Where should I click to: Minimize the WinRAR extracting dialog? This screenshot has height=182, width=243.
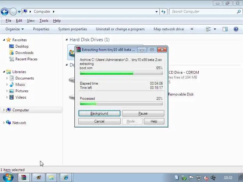[x=142, y=50]
